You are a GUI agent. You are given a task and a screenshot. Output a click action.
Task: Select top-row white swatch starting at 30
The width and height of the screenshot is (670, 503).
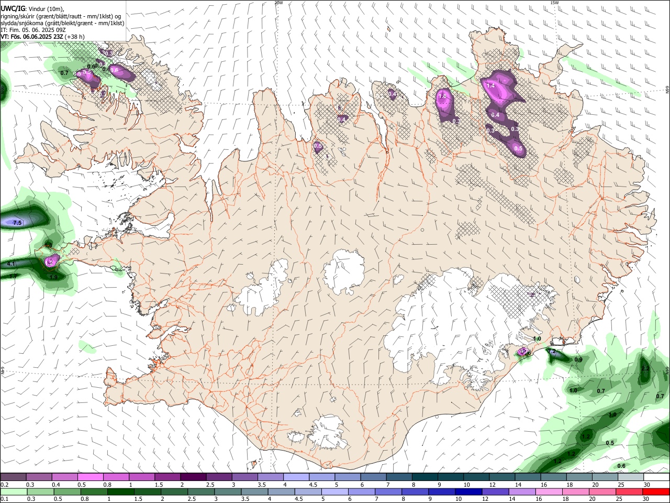pos(656,477)
